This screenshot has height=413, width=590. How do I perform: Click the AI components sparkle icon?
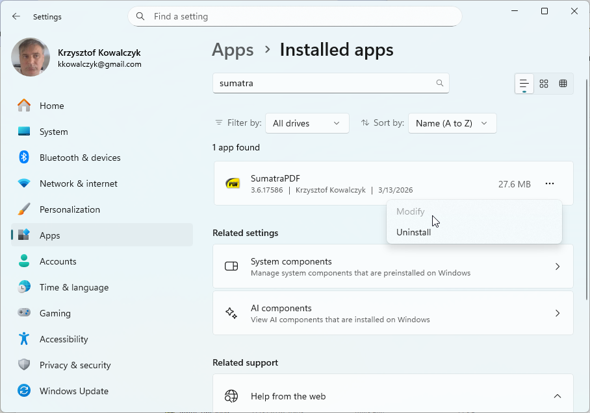point(231,313)
